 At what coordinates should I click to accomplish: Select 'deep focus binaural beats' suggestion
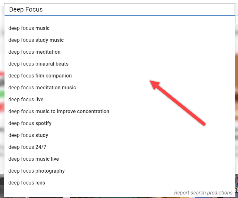[x=38, y=64]
